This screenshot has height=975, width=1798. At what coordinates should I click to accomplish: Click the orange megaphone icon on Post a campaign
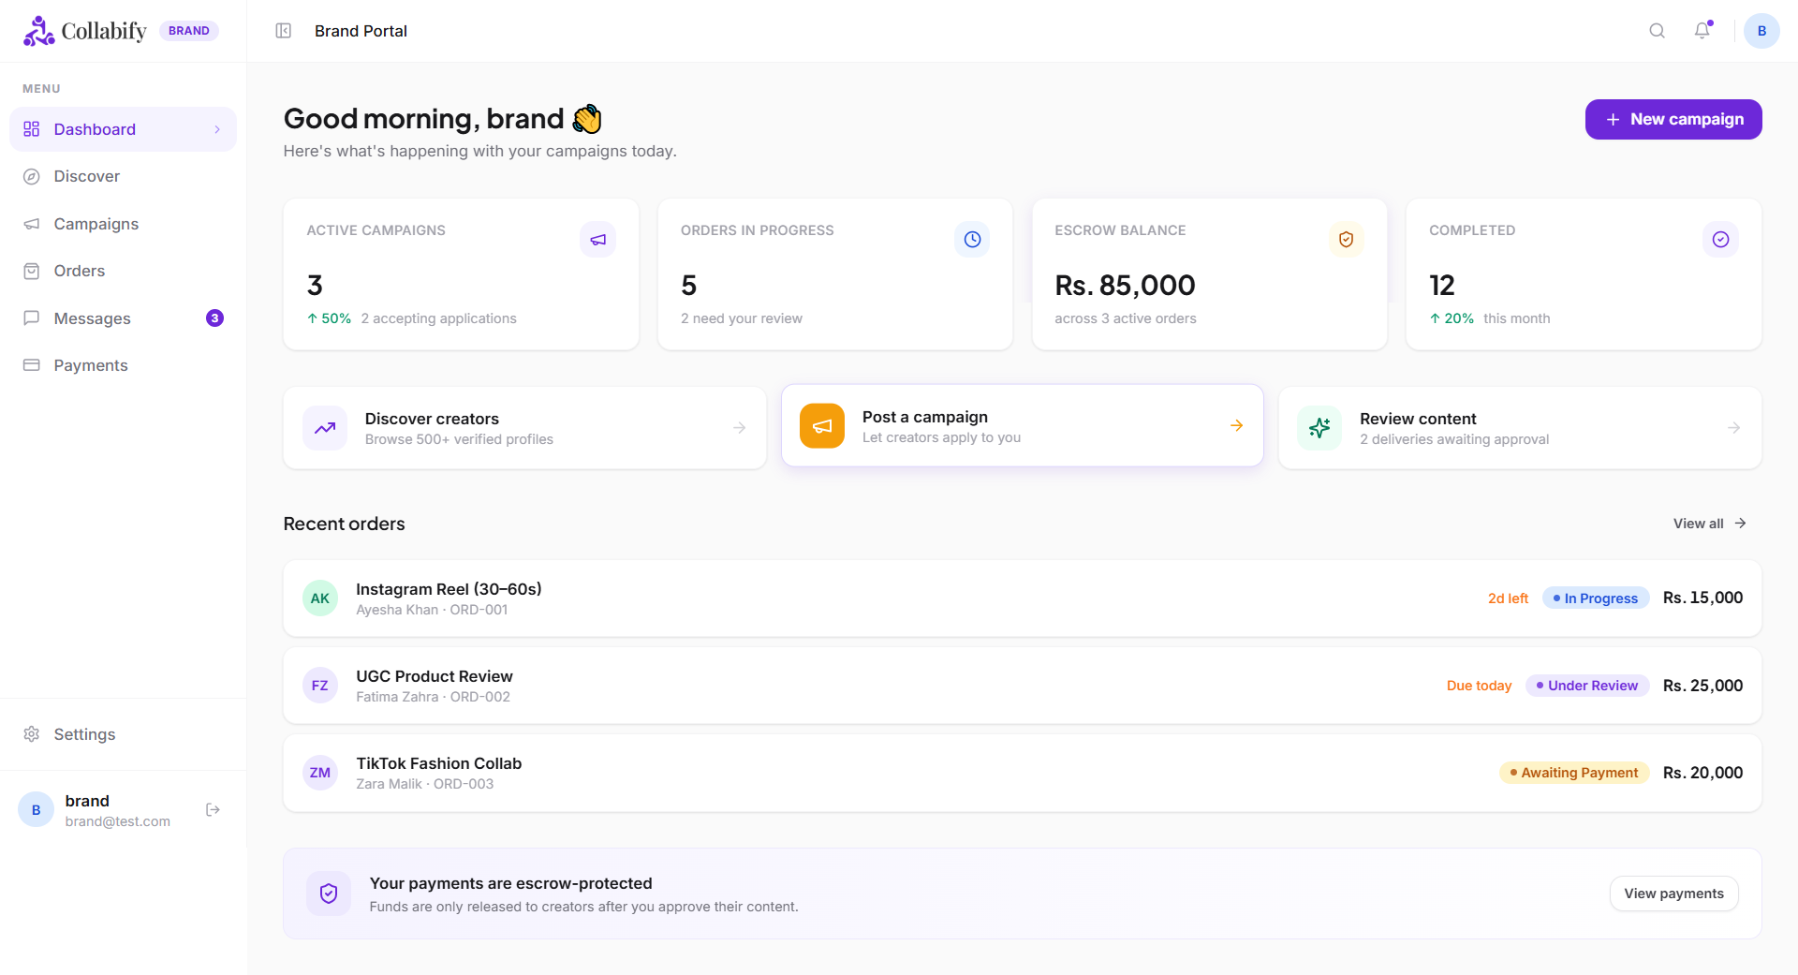point(822,426)
